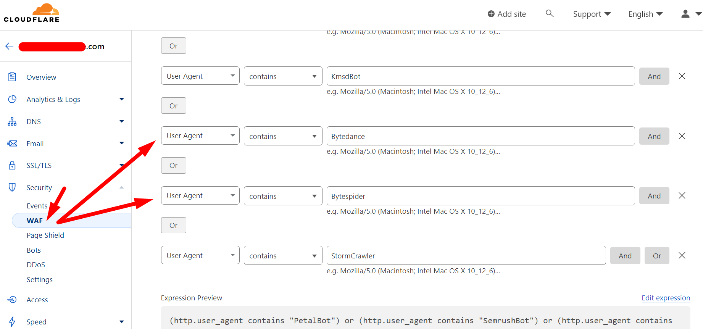Expand the Speed section arrow
The width and height of the screenshot is (703, 329).
122,322
